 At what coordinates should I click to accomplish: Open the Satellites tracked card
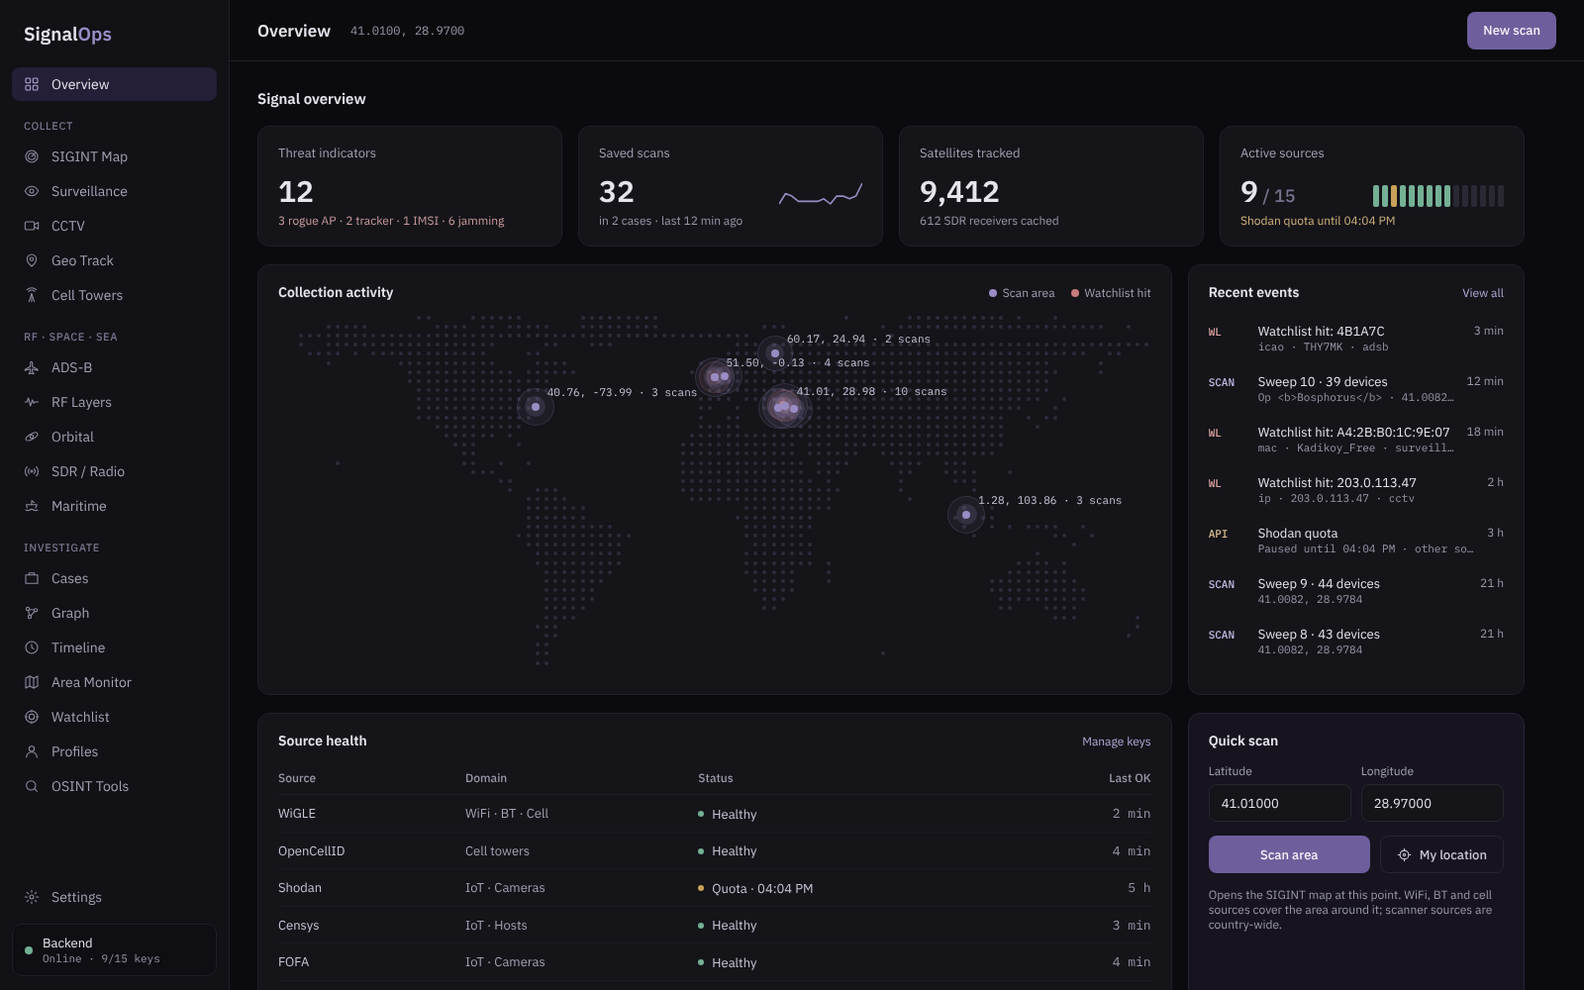tap(1051, 186)
